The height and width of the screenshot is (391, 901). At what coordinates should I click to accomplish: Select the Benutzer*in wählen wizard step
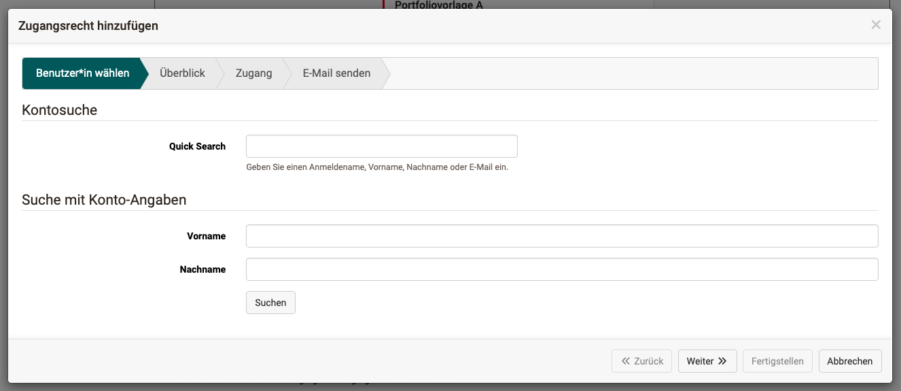pos(82,73)
